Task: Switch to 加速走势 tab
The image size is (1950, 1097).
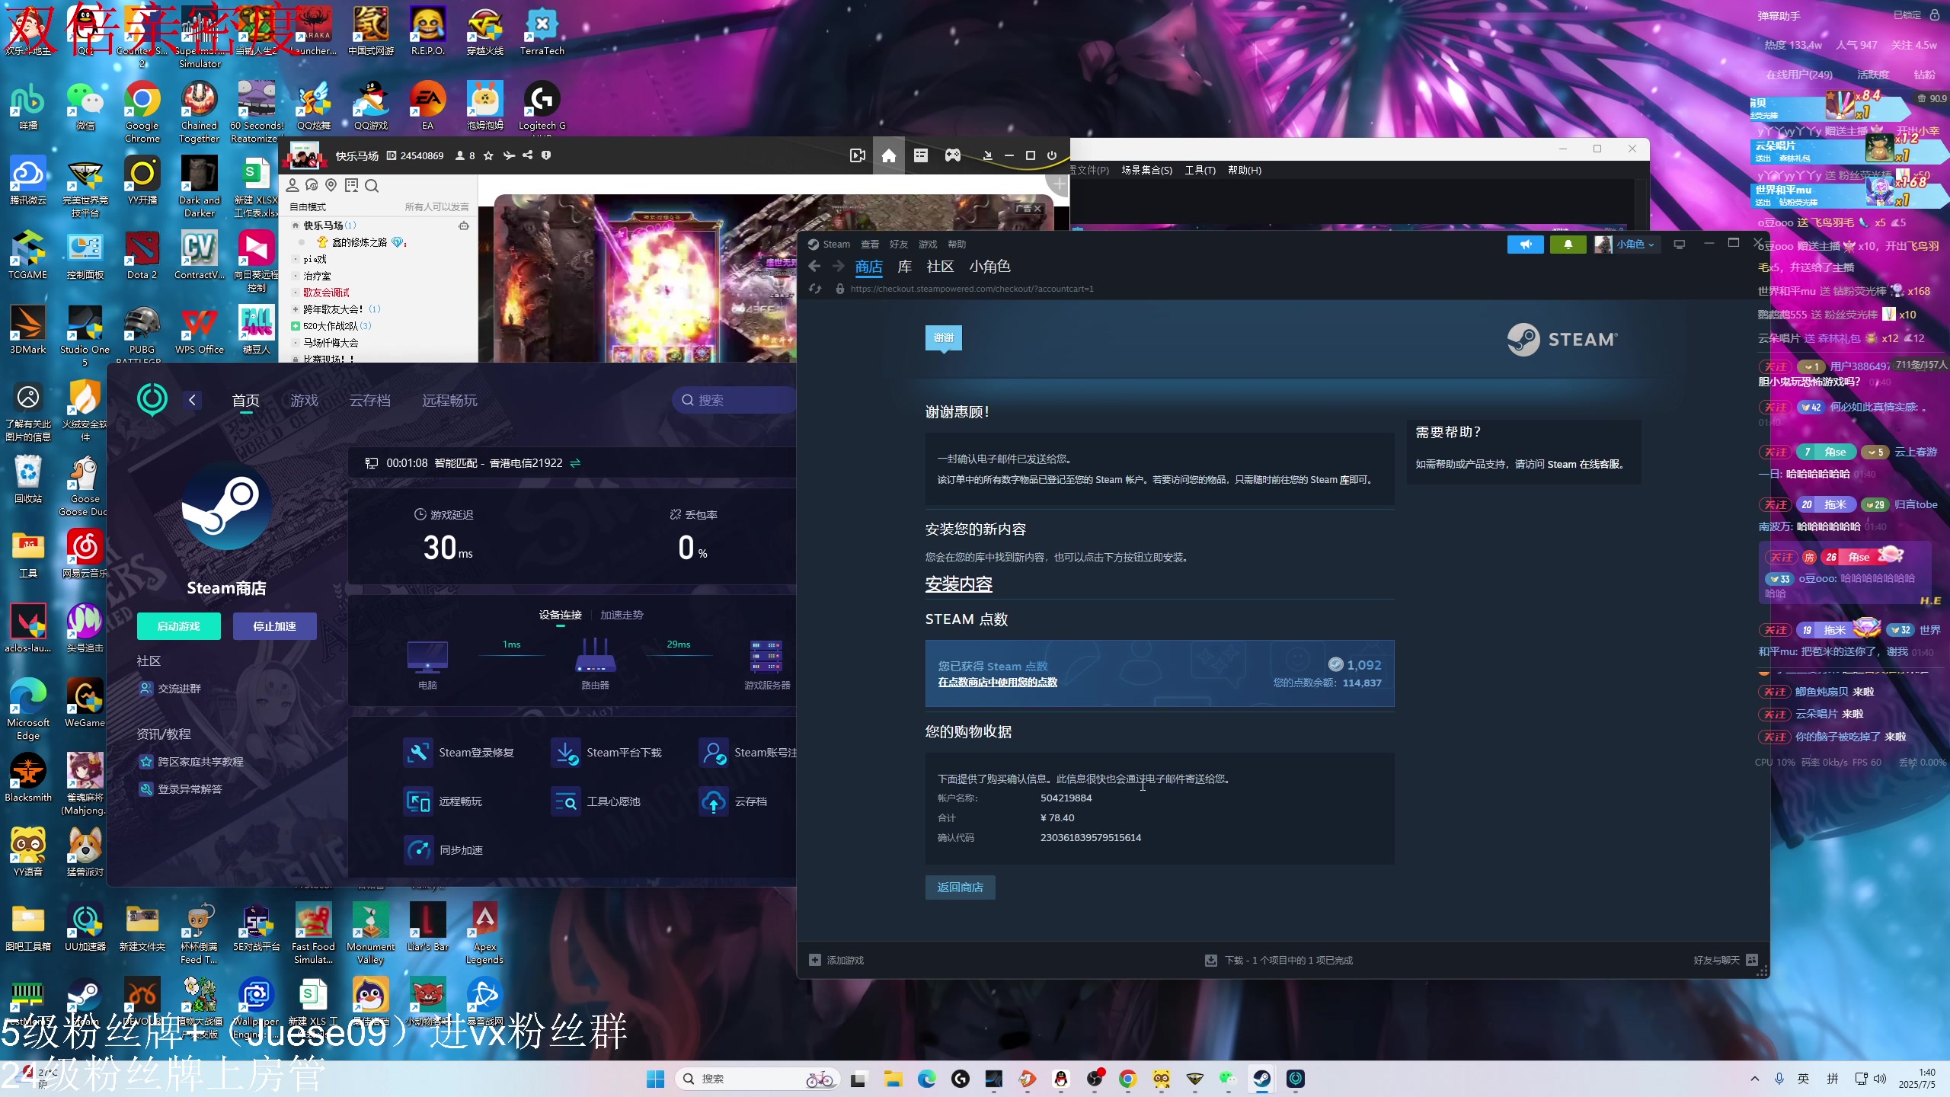Action: (622, 615)
